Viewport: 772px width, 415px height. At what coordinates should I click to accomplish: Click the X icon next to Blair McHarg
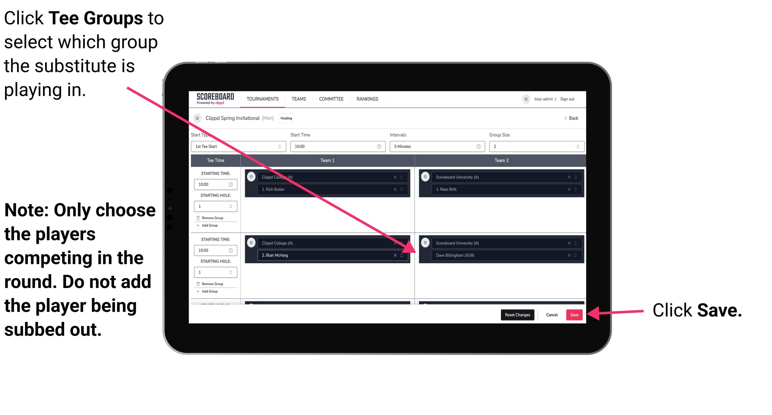click(396, 255)
